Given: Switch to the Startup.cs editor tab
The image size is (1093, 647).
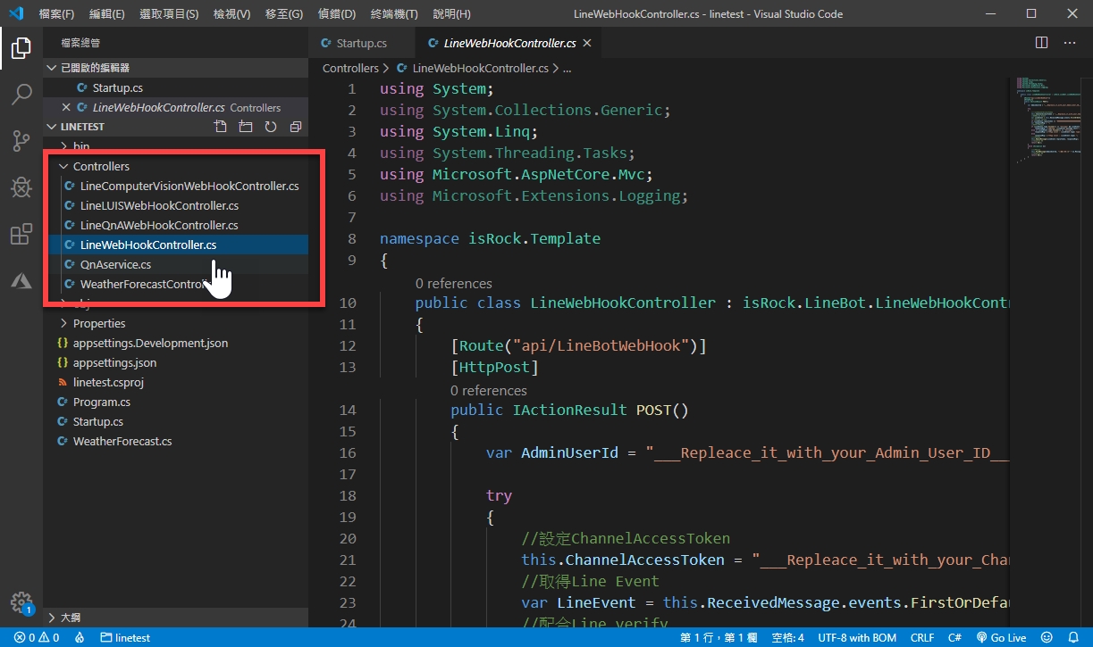Looking at the screenshot, I should pyautogui.click(x=360, y=43).
